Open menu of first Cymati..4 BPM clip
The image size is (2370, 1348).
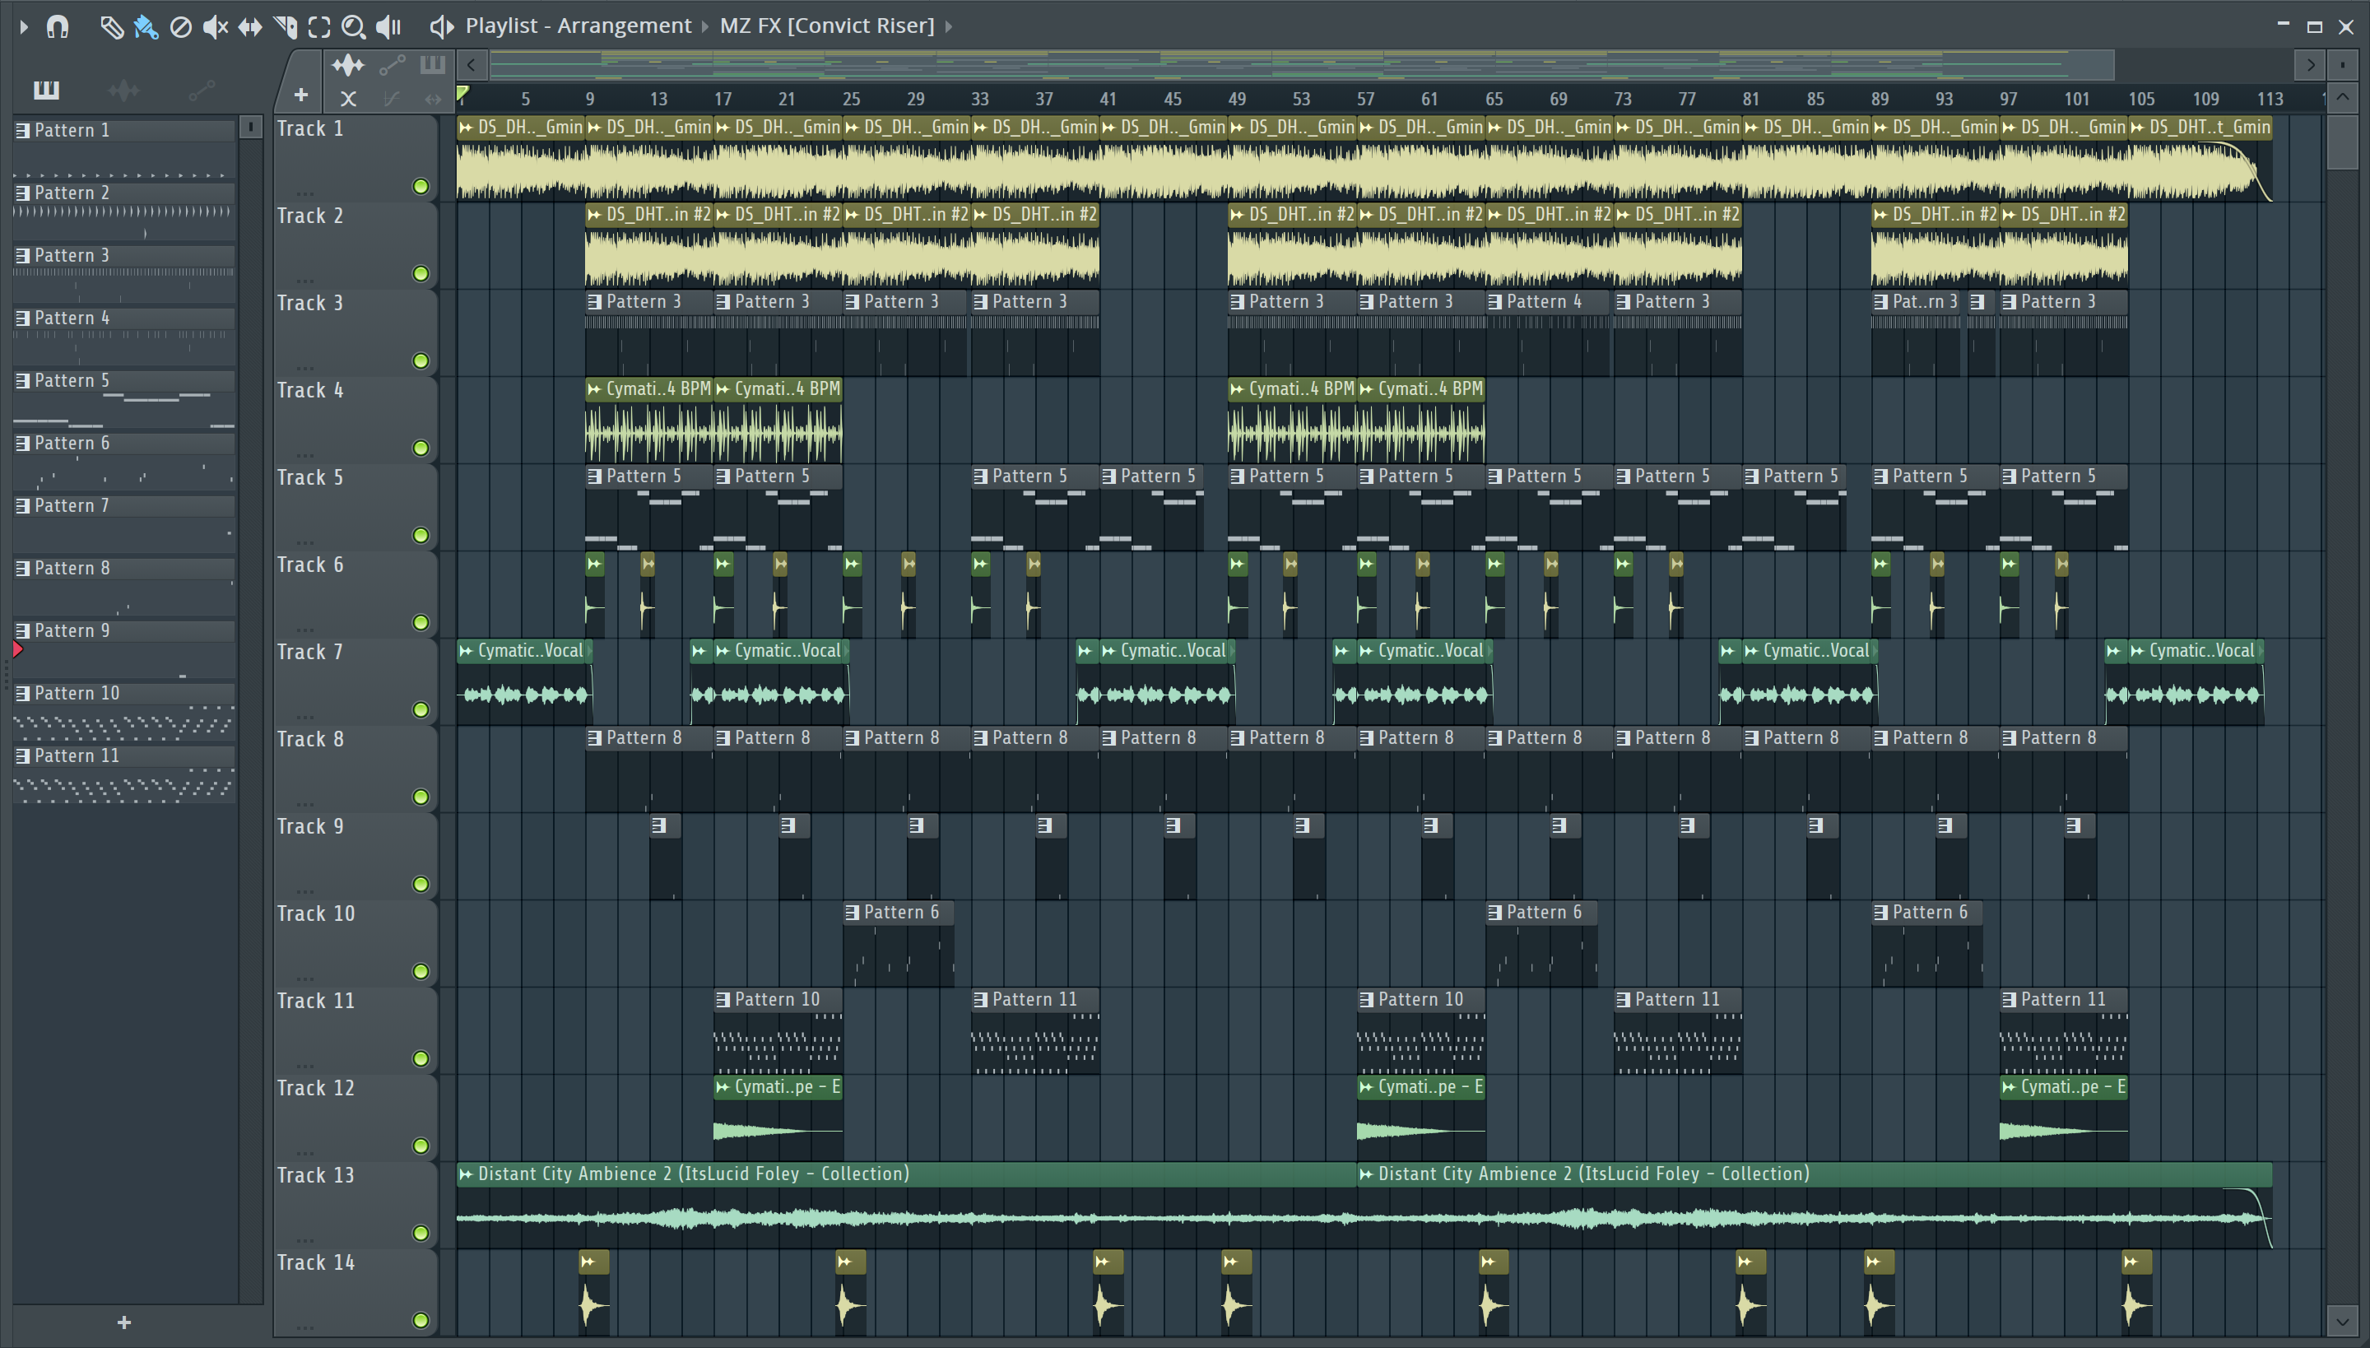tap(594, 388)
